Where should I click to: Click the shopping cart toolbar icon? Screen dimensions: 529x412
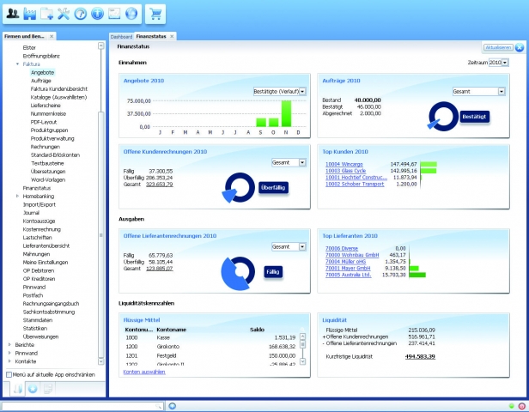pos(155,14)
